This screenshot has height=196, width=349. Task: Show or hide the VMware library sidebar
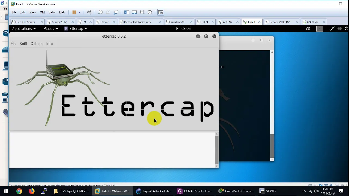coord(127,12)
